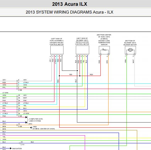Image resolution: width=151 pixels, height=150 pixels.
Task: Select the PNK arrowhead toward computer data lines
Action: pos(26,117)
